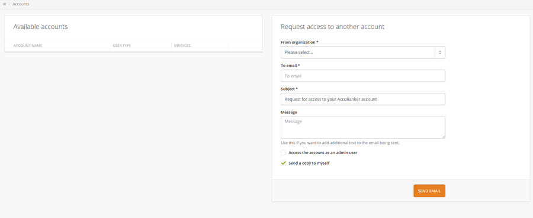This screenshot has height=218, width=533.
Task: Click the Invoices column header
Action: click(x=182, y=46)
